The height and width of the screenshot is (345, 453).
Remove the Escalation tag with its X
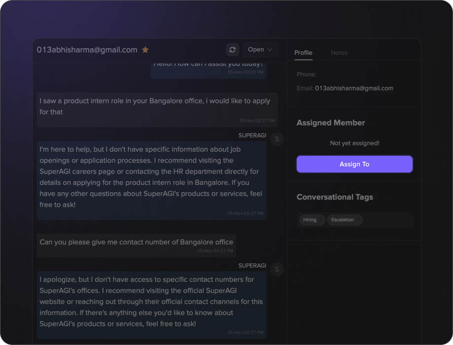click(x=358, y=220)
